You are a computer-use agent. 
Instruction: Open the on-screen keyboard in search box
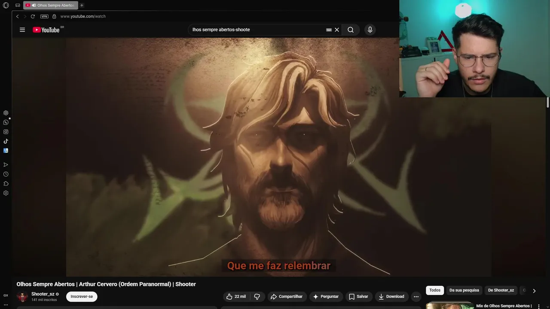coord(329,30)
